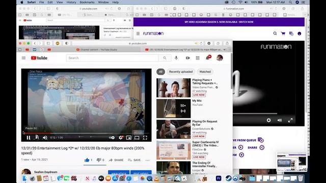Click the Funimation logo
The height and width of the screenshot is (183, 326).
[153, 34]
